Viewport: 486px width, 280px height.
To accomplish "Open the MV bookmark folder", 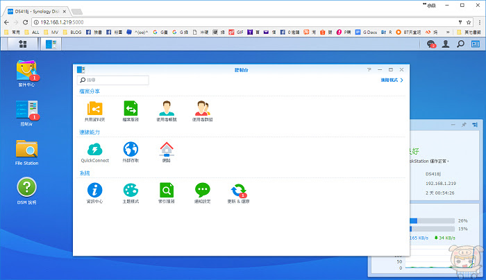I will (x=51, y=32).
